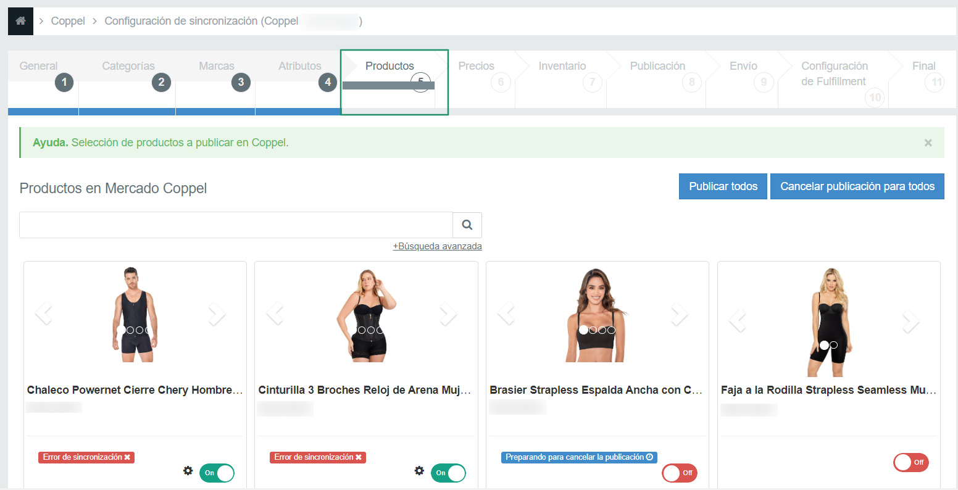
Task: Click Error de sincronización badge on Cinturilla
Action: 318,457
